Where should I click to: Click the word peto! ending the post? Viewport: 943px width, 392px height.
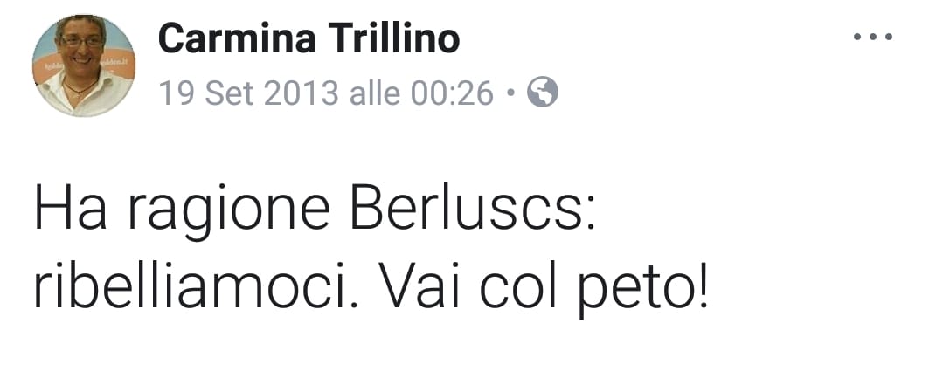645,289
